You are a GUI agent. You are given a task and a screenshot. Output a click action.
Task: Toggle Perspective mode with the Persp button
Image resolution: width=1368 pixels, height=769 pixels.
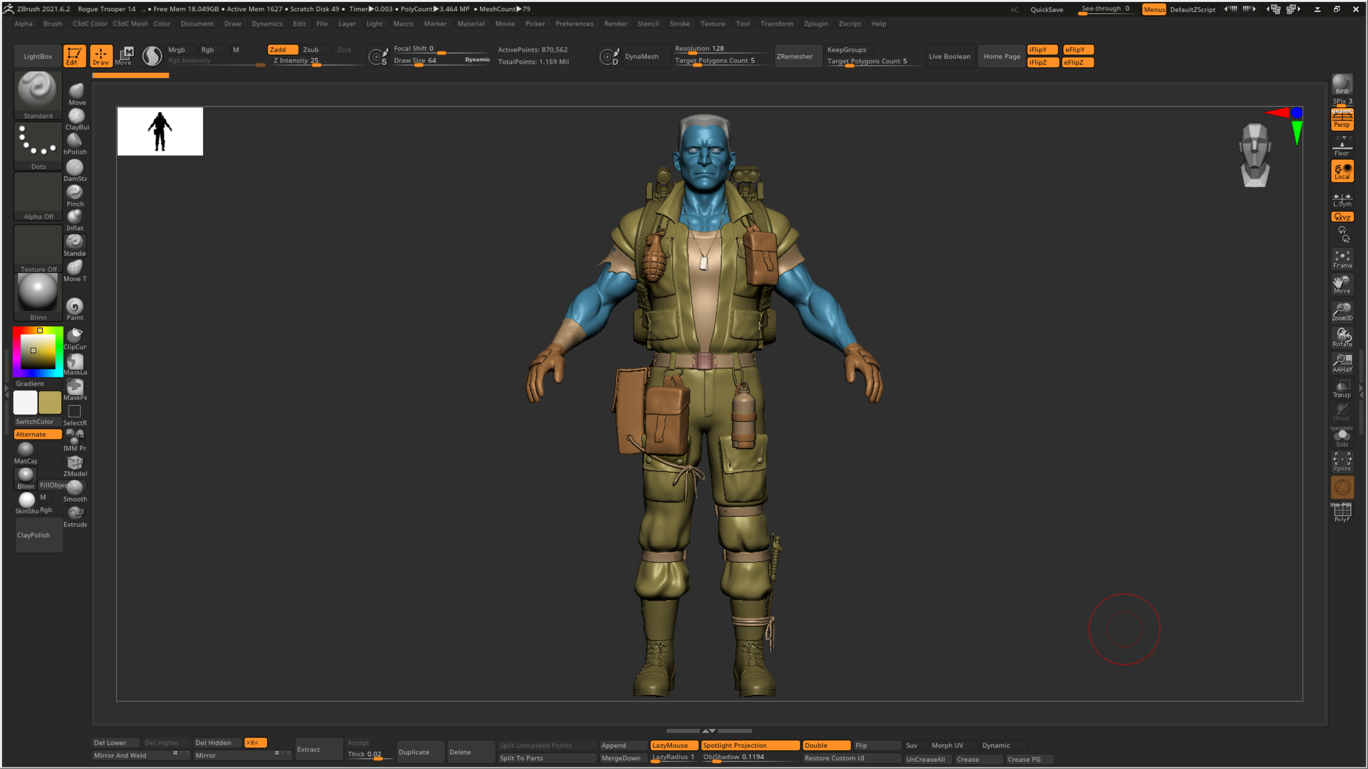tap(1342, 119)
